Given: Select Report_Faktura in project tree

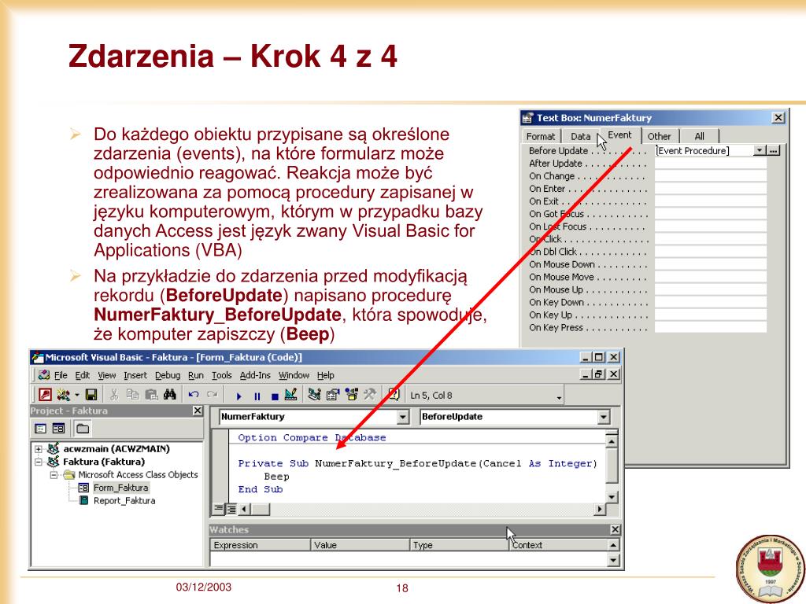Looking at the screenshot, I should (x=124, y=500).
